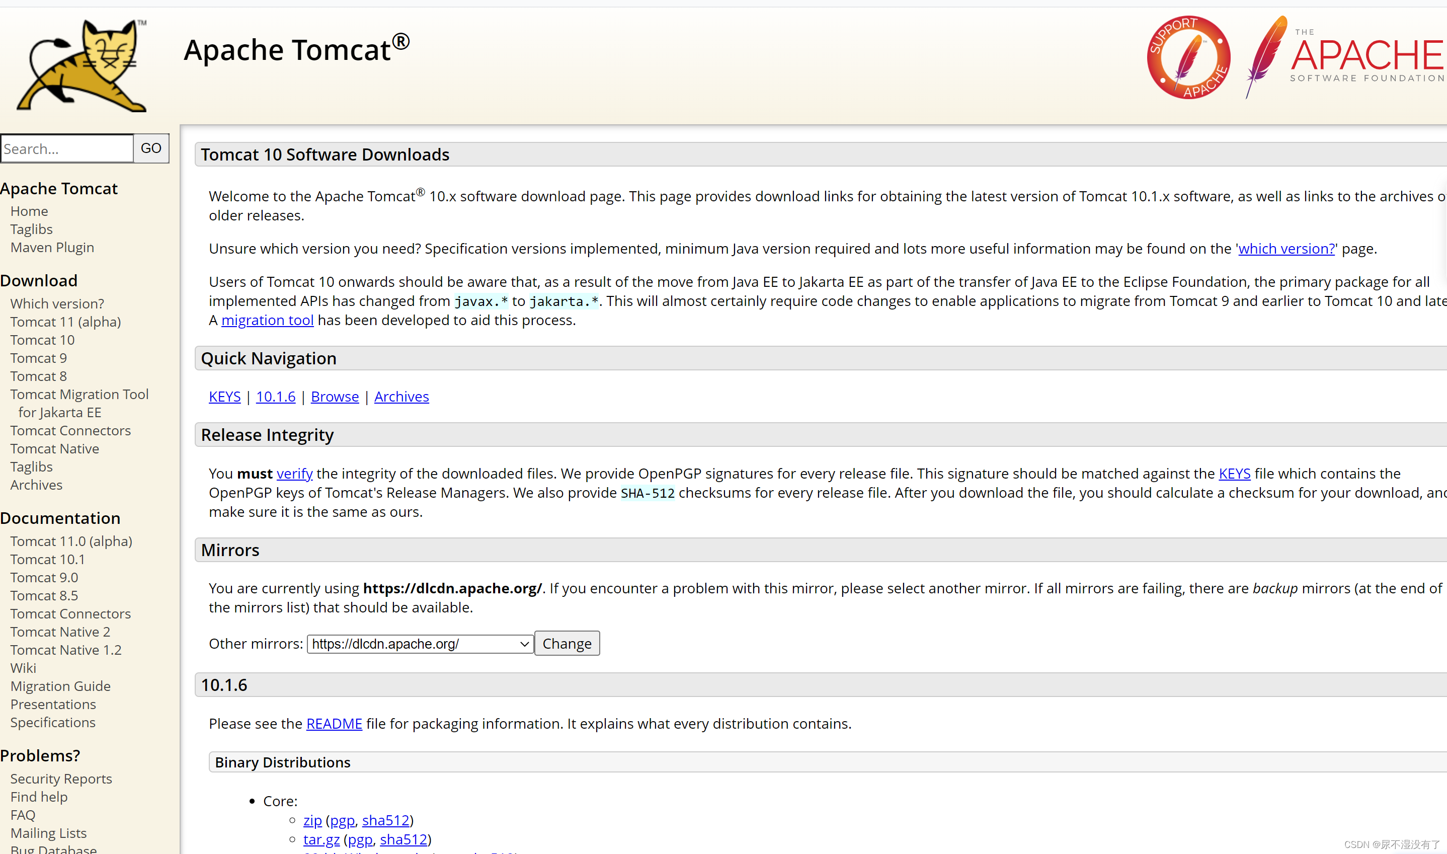The image size is (1447, 854).
Task: Open sha512 checksum for tar.gz
Action: [404, 839]
